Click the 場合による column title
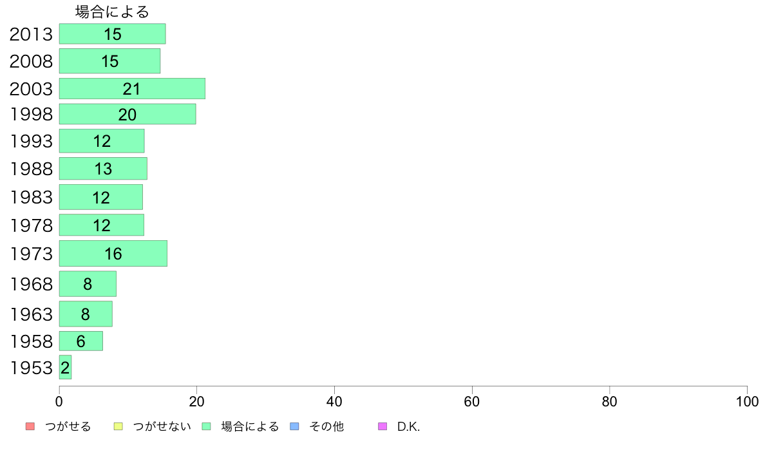765x474 pixels. (112, 12)
